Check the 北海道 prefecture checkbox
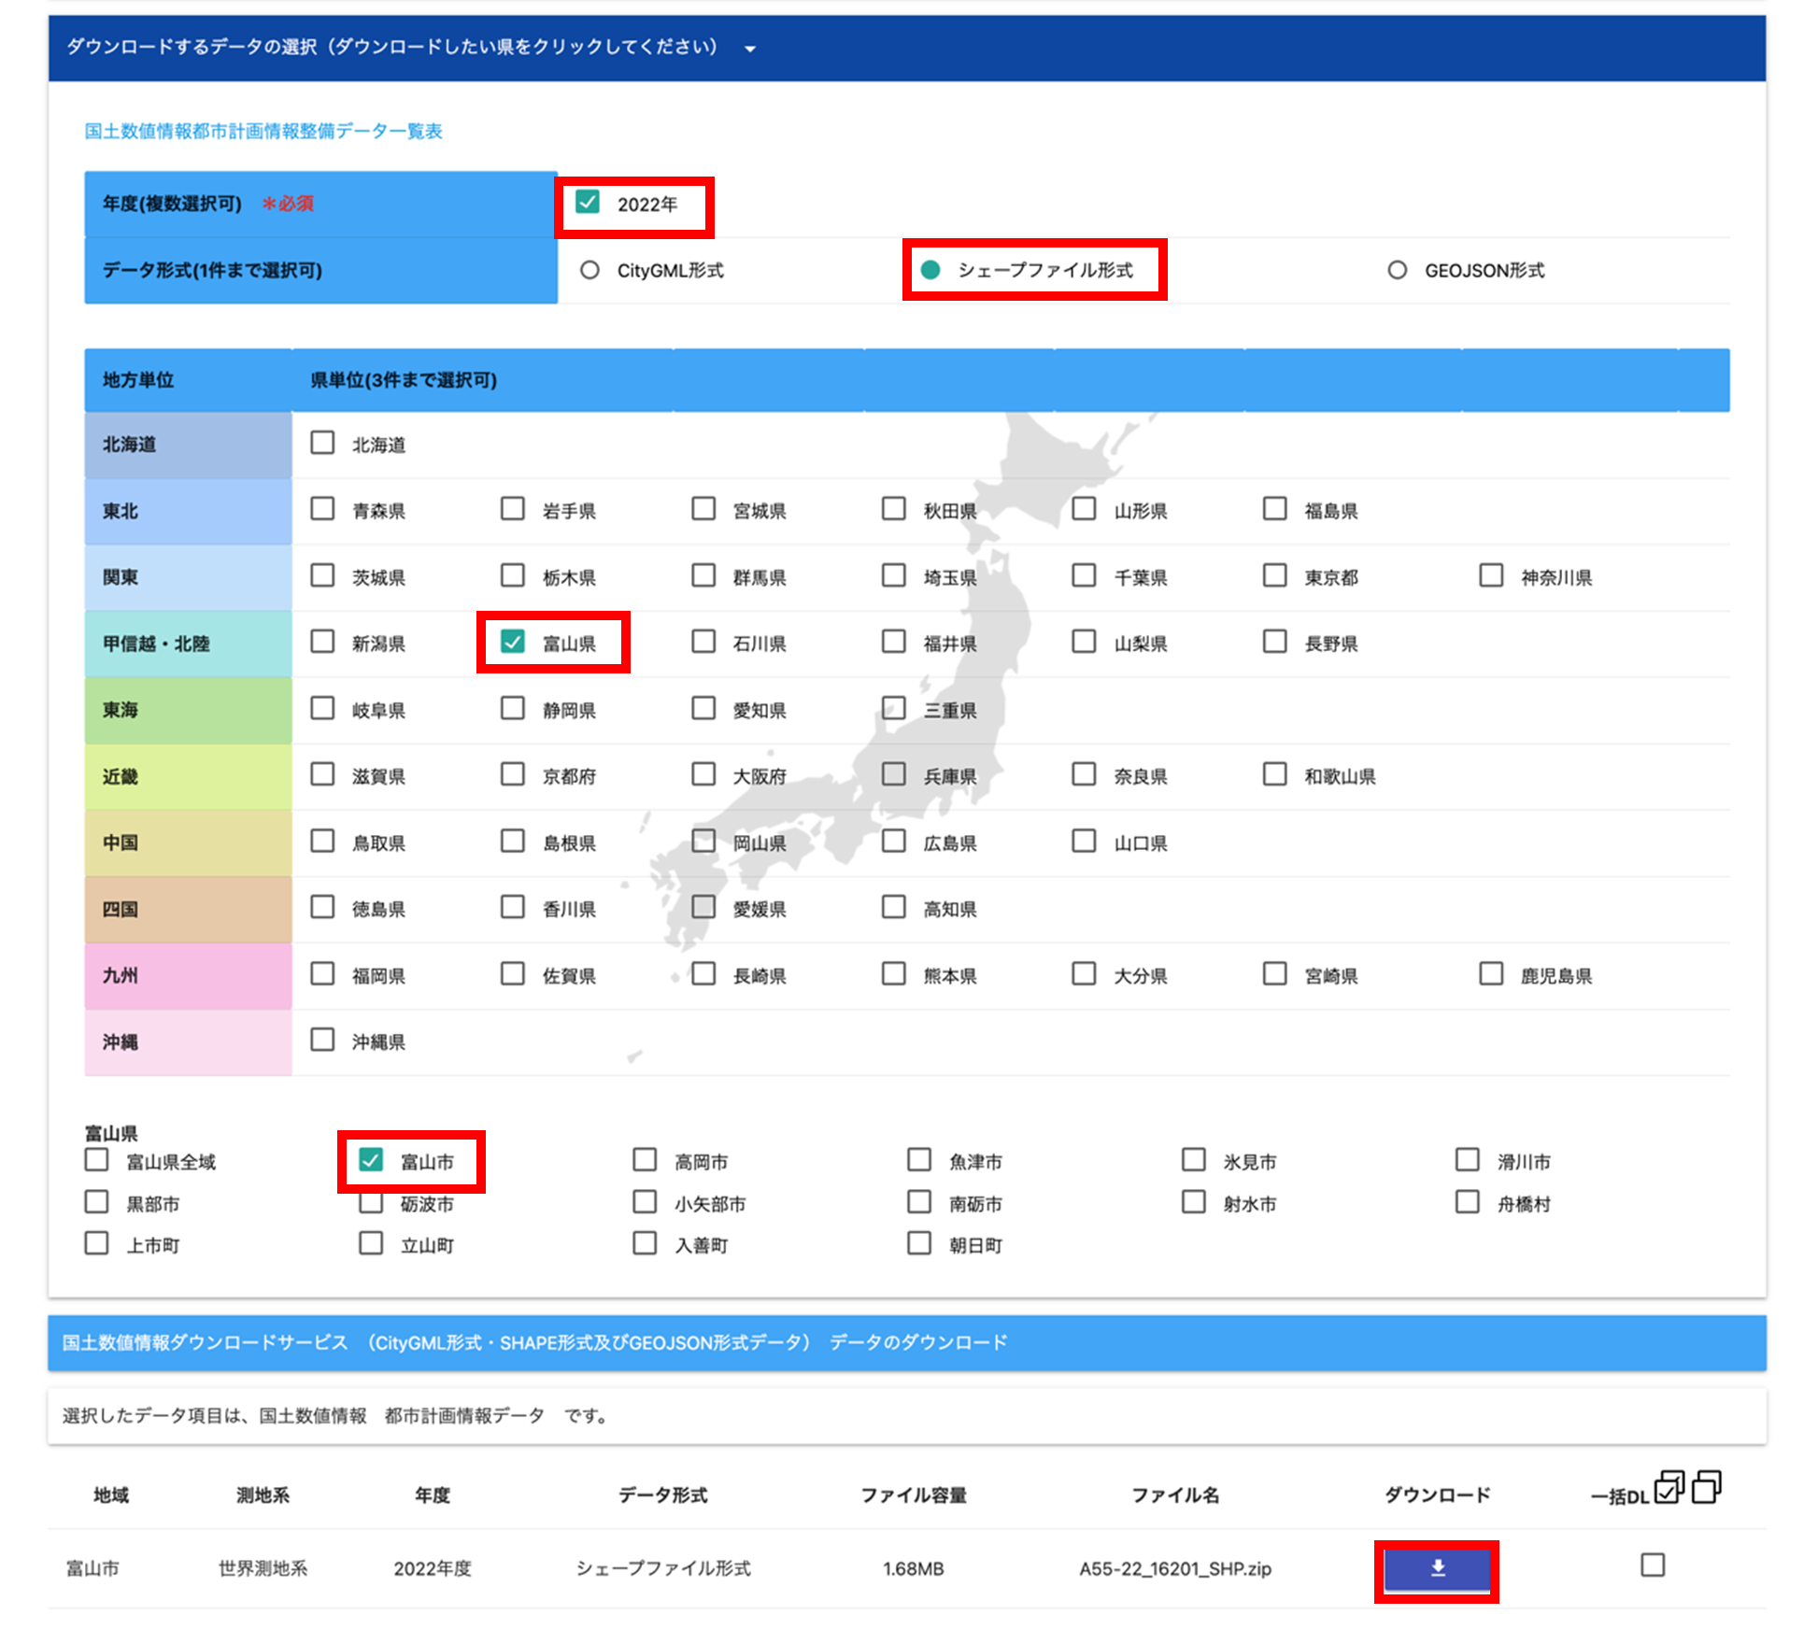This screenshot has height=1643, width=1818. 322,443
